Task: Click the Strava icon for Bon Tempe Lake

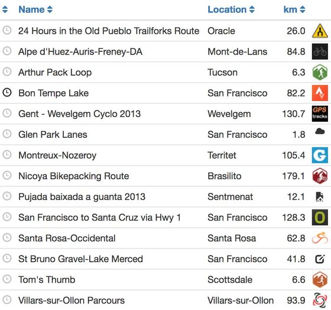Action: (x=320, y=93)
